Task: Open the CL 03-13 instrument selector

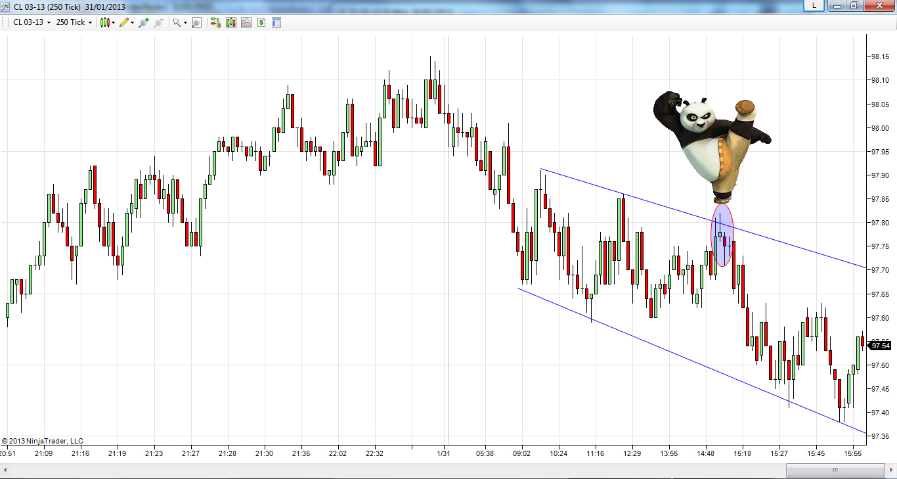Action: [x=32, y=22]
